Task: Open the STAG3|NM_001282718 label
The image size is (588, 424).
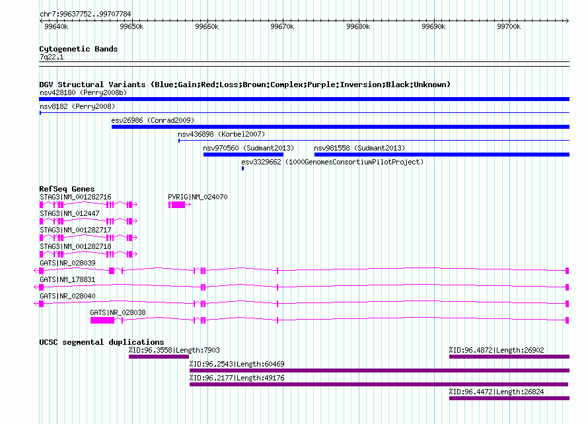Action: (x=75, y=246)
